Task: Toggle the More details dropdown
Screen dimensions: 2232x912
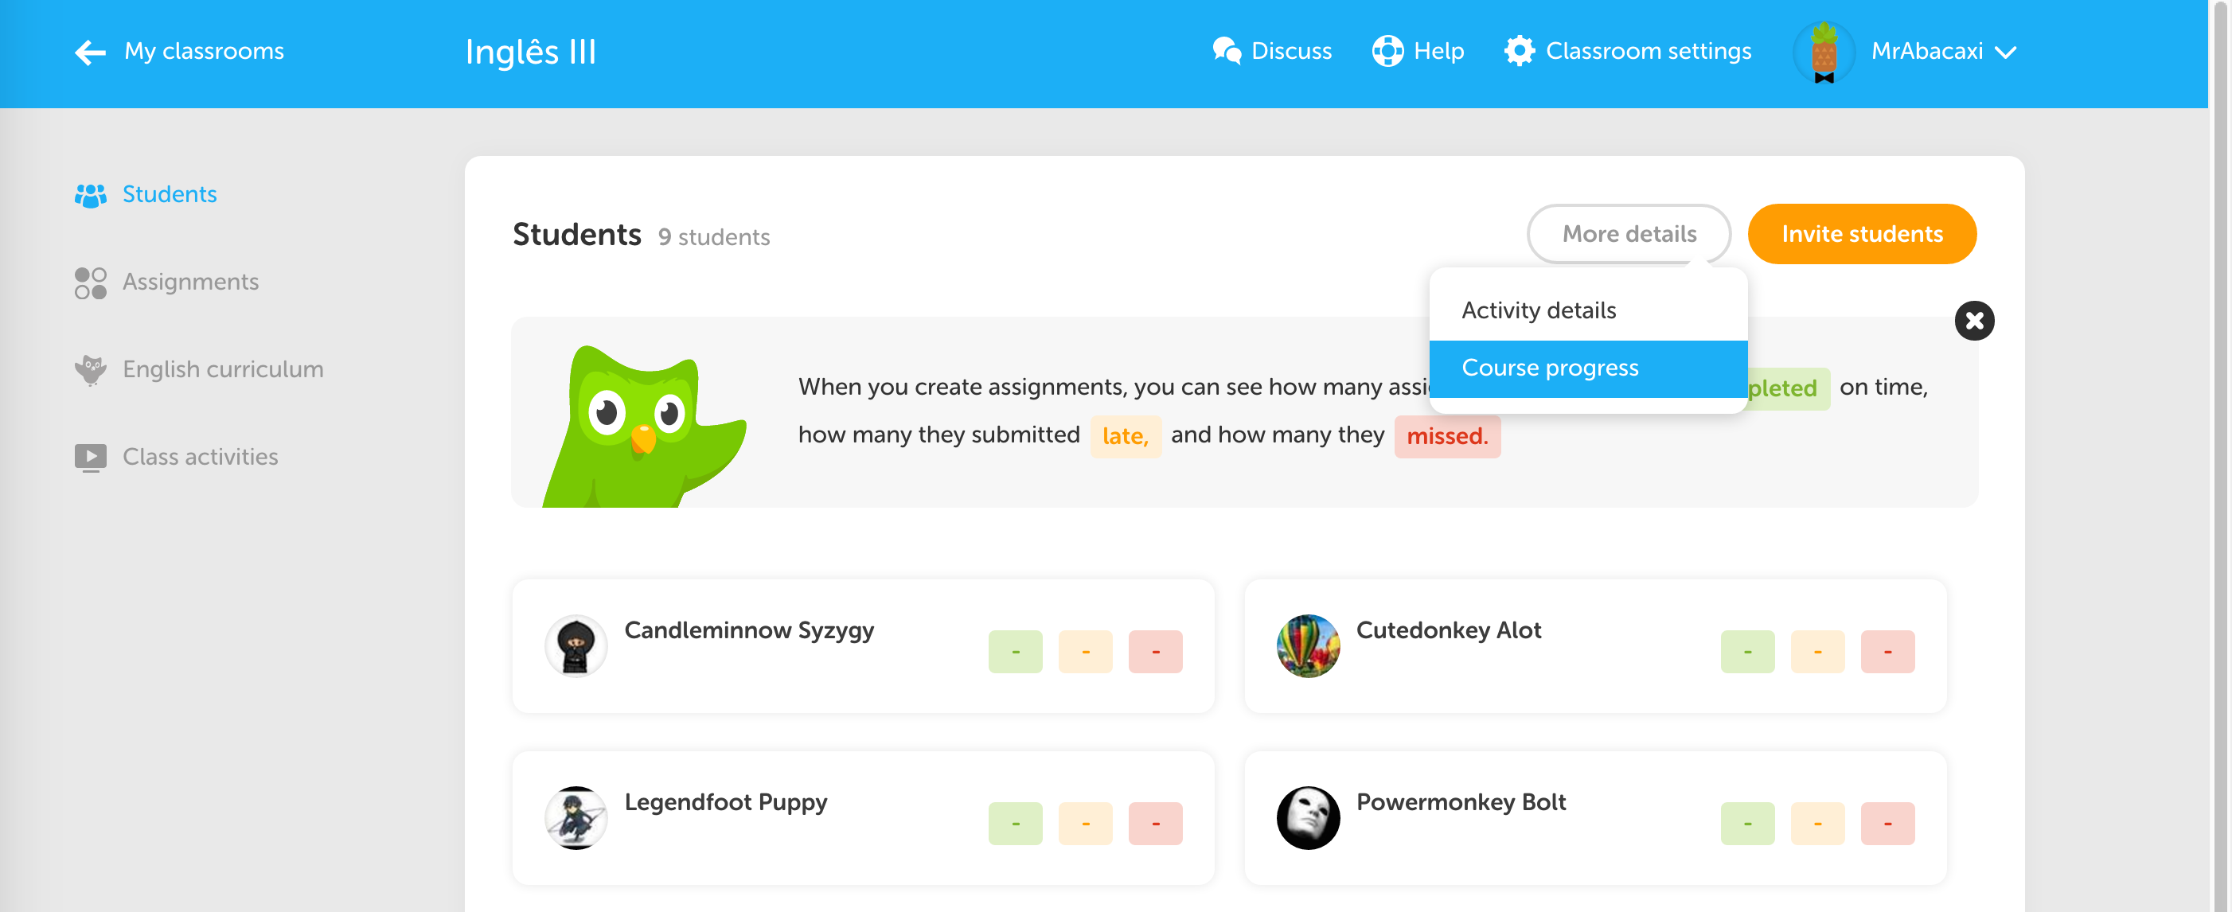Action: pyautogui.click(x=1628, y=234)
